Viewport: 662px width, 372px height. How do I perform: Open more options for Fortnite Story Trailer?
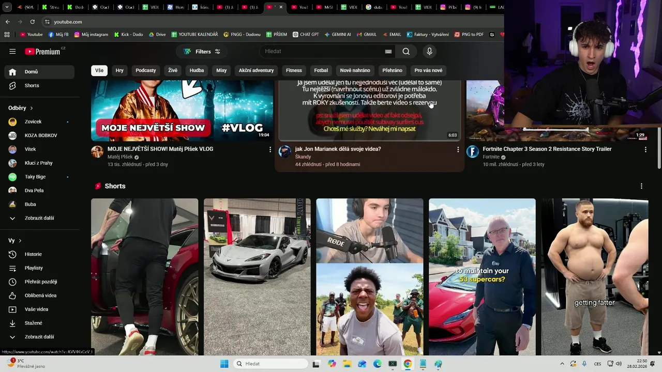[x=645, y=149]
